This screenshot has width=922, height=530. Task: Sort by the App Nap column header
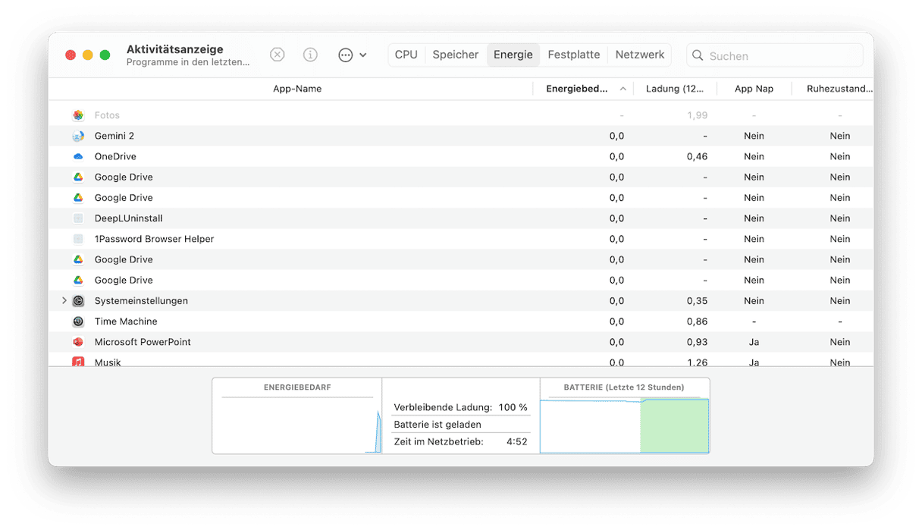coord(754,89)
